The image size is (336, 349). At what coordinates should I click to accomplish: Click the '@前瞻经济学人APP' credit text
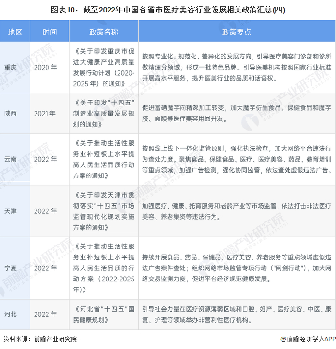tap(308, 339)
